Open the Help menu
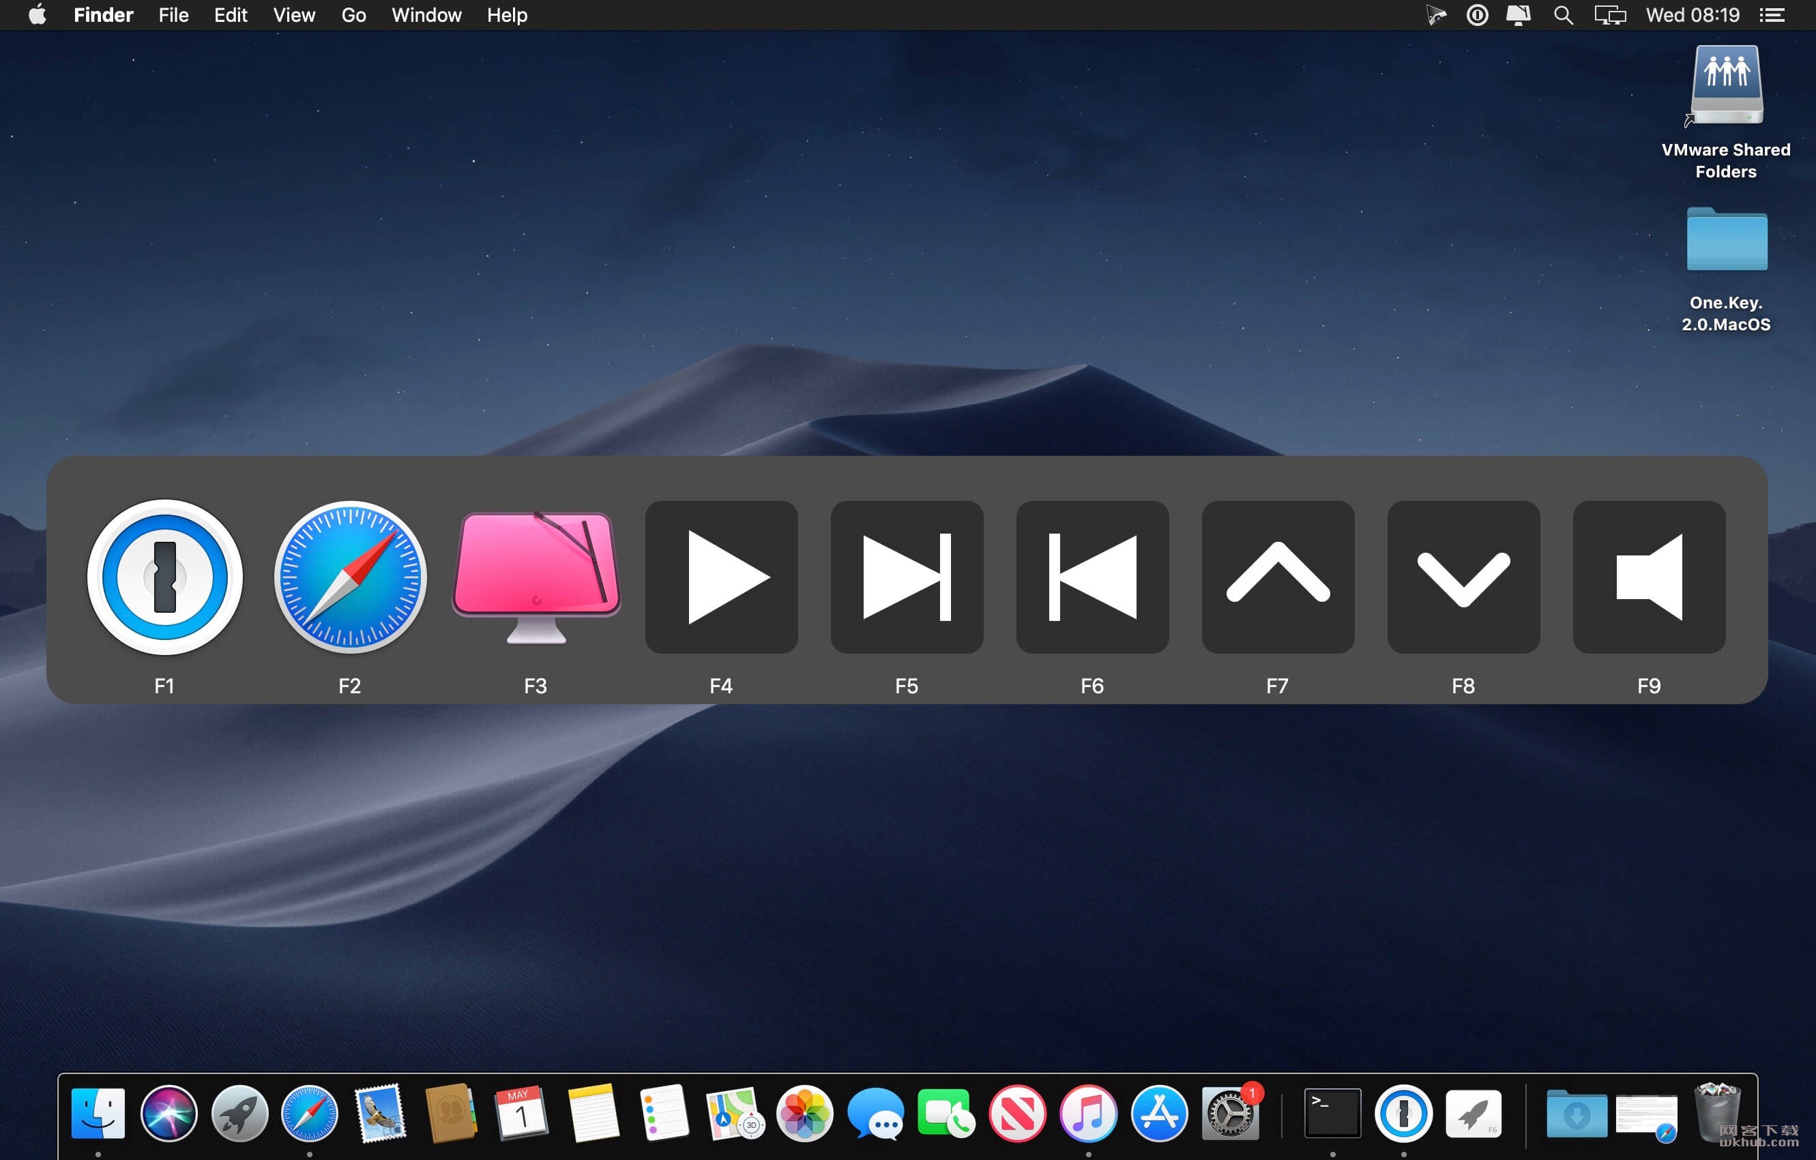Screen dimensions: 1816x1160 tap(507, 15)
